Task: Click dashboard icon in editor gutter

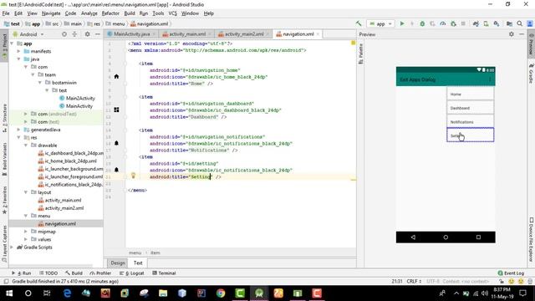Action: (x=116, y=110)
